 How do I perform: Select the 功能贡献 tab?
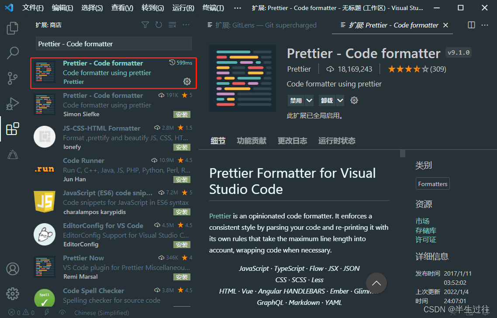[252, 141]
